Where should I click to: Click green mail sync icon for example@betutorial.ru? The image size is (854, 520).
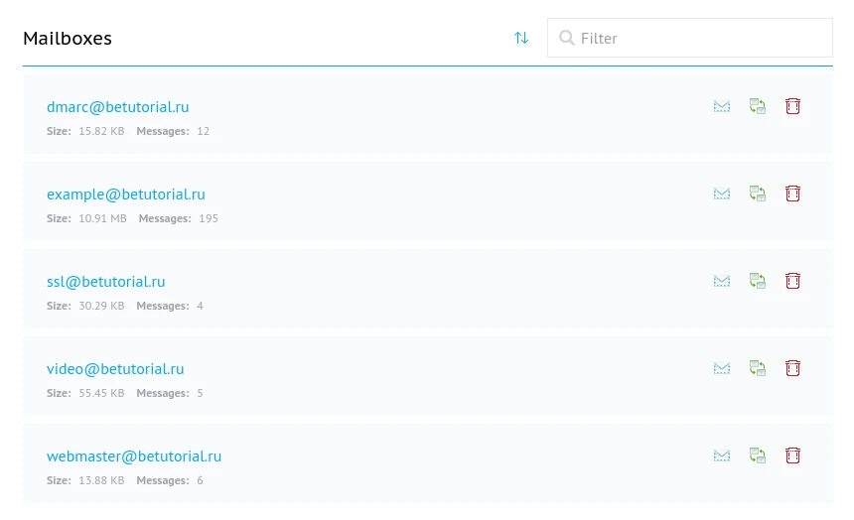(x=758, y=194)
